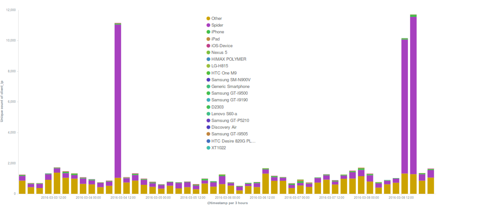Click the D2303 legend dot
The width and height of the screenshot is (485, 207).
(x=208, y=107)
